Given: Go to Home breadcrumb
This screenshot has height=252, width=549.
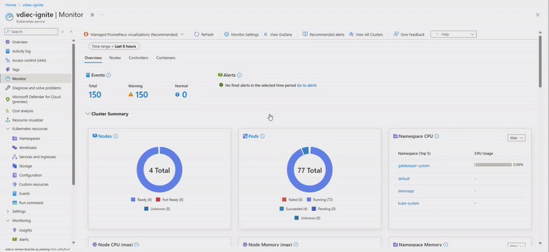Looking at the screenshot, I should 10,5.
